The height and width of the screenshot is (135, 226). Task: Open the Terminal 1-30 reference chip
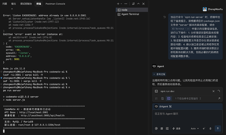point(181,29)
